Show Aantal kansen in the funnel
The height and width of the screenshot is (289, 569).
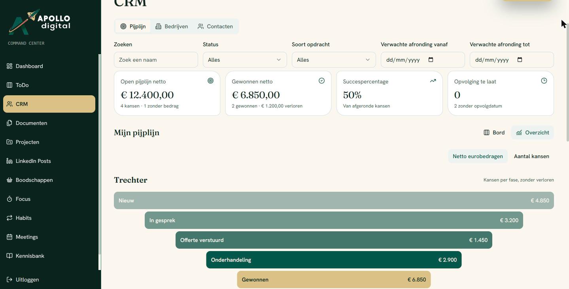tap(531, 156)
